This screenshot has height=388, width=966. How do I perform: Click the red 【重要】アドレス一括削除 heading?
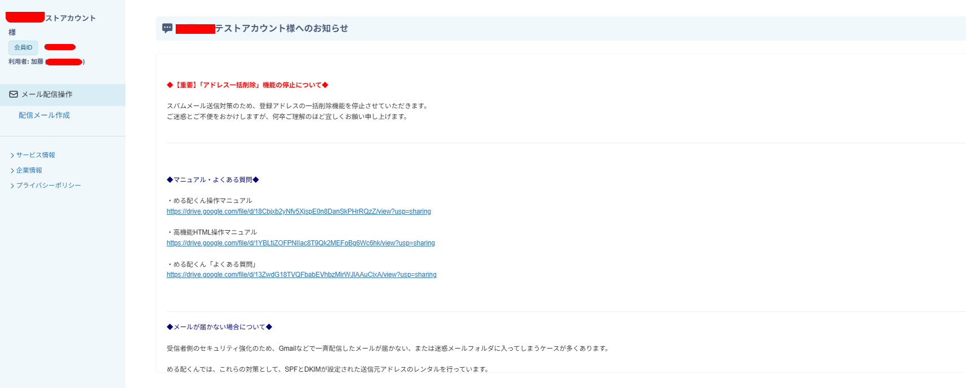point(247,85)
